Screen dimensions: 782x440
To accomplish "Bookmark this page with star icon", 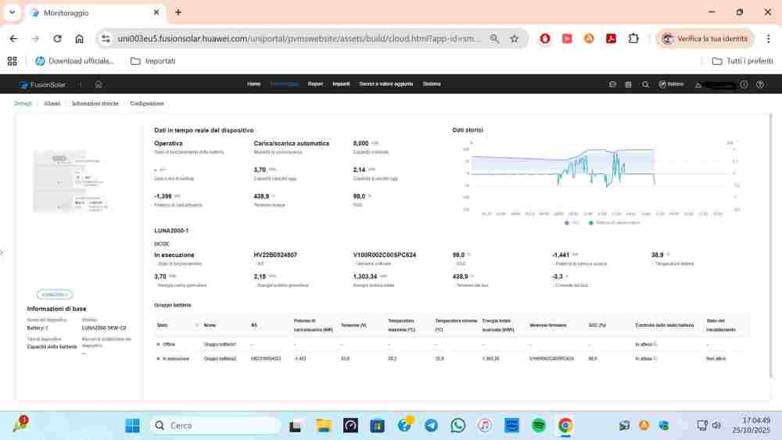I will [515, 38].
